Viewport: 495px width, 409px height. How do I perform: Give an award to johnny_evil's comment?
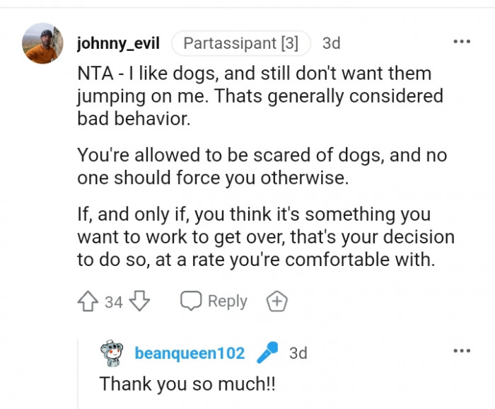(x=276, y=302)
